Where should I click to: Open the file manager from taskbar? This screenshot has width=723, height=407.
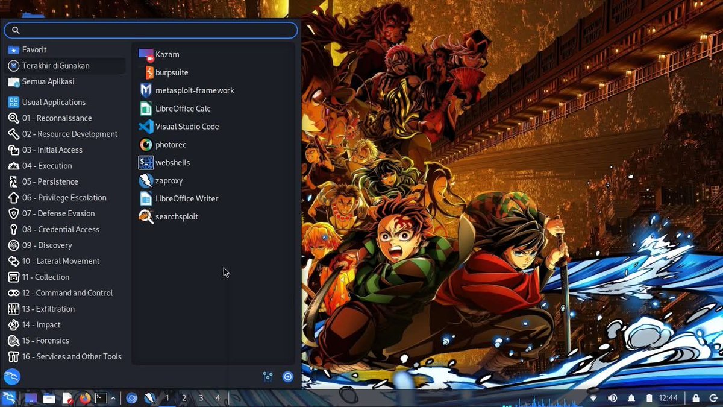(49, 398)
